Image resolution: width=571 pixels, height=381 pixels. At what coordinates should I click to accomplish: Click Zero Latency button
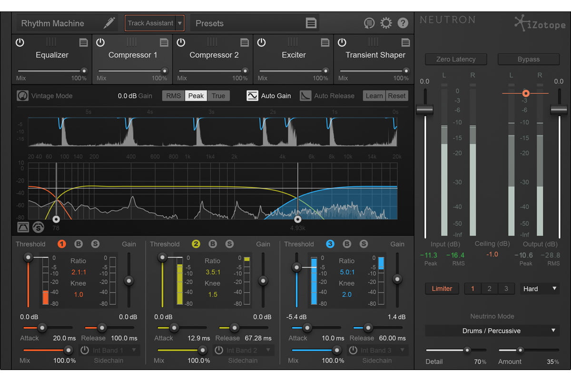click(456, 59)
